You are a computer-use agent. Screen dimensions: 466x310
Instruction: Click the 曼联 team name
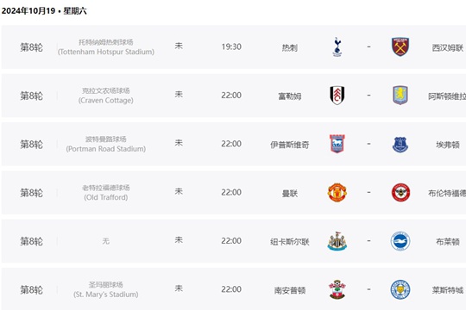tap(289, 194)
